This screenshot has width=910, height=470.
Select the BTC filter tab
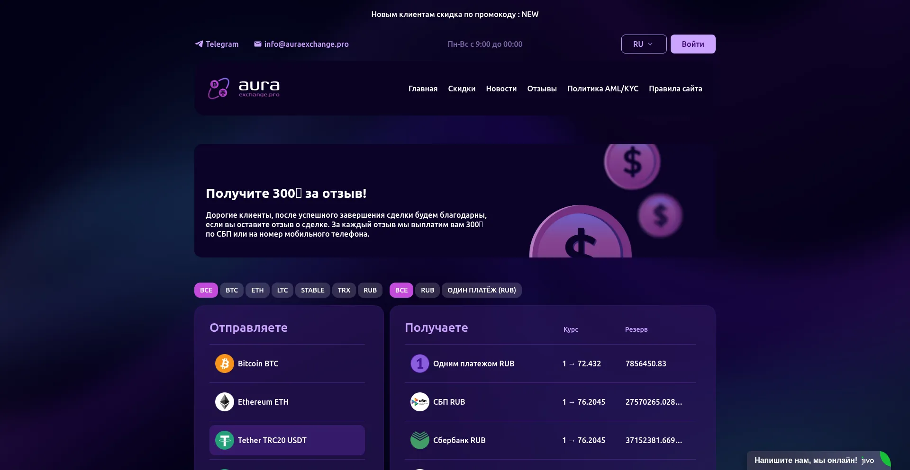click(x=232, y=290)
